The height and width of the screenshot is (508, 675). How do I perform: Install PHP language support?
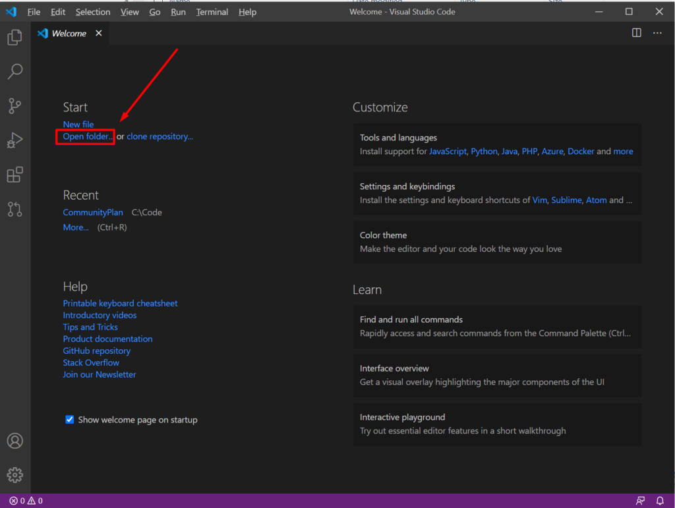pos(529,152)
